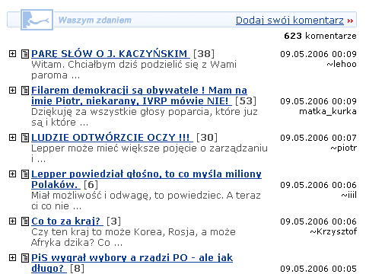Click the timestamp 09.05.2006 00:05
The height and width of the screenshot is (274, 366).
318,269
